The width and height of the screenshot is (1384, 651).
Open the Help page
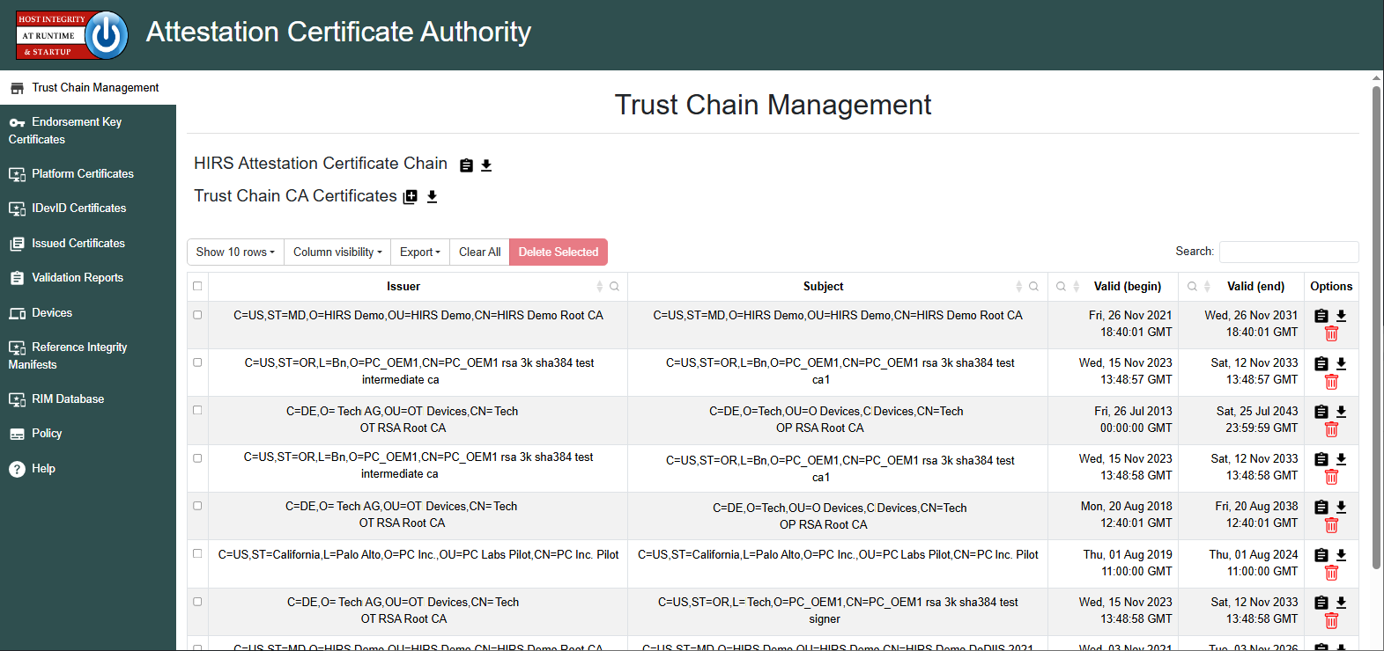point(88,469)
